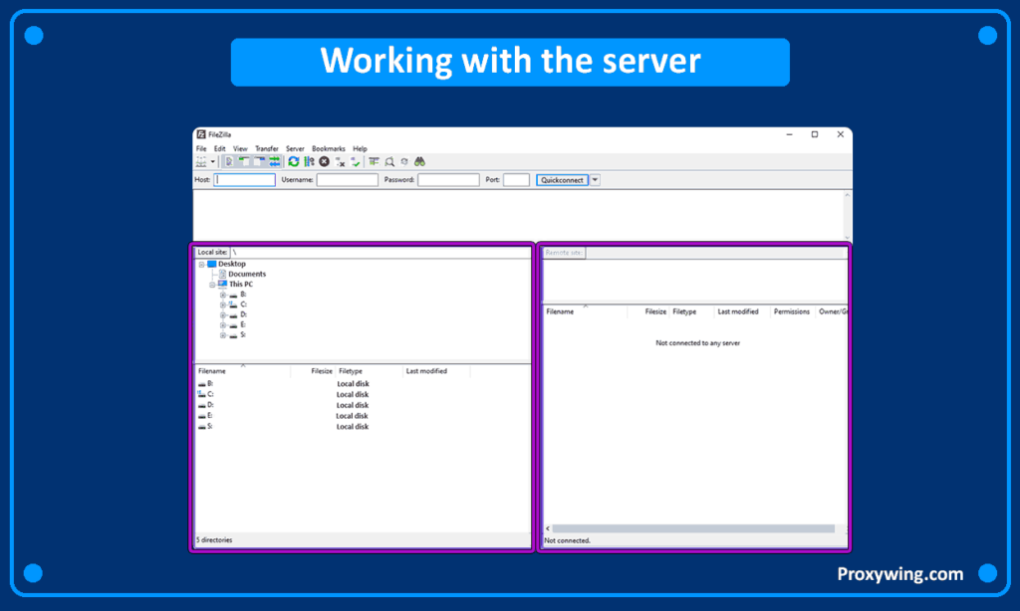Select Desktop in the local tree
The width and height of the screenshot is (1020, 611).
click(231, 264)
